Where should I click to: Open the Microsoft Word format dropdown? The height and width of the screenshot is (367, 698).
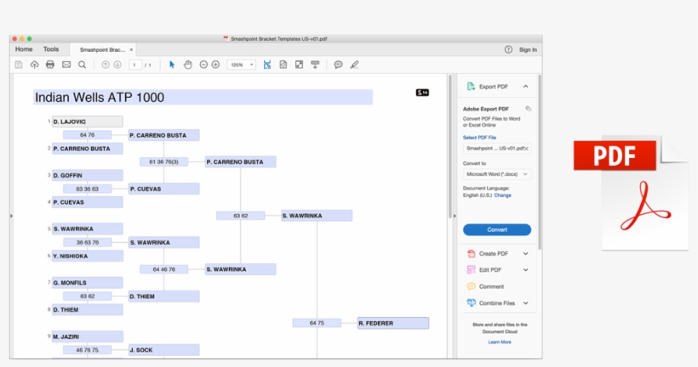(x=497, y=174)
